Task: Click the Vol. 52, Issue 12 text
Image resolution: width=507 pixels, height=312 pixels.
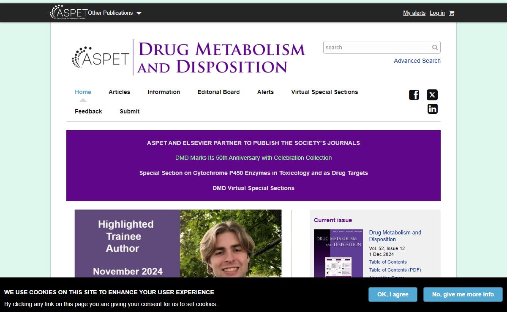Action: tap(387, 248)
